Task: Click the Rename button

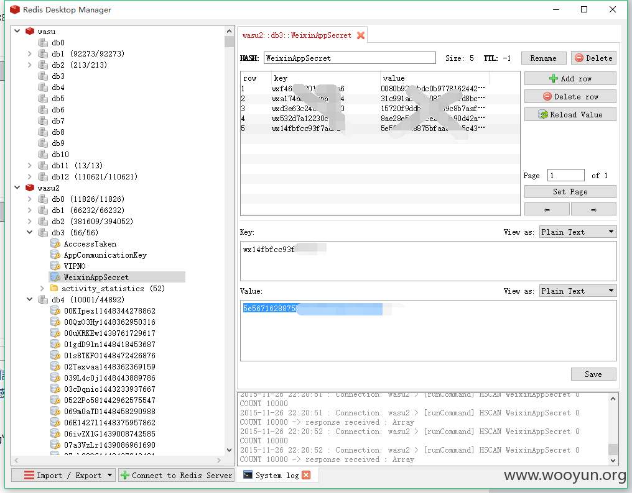Action: (x=543, y=58)
